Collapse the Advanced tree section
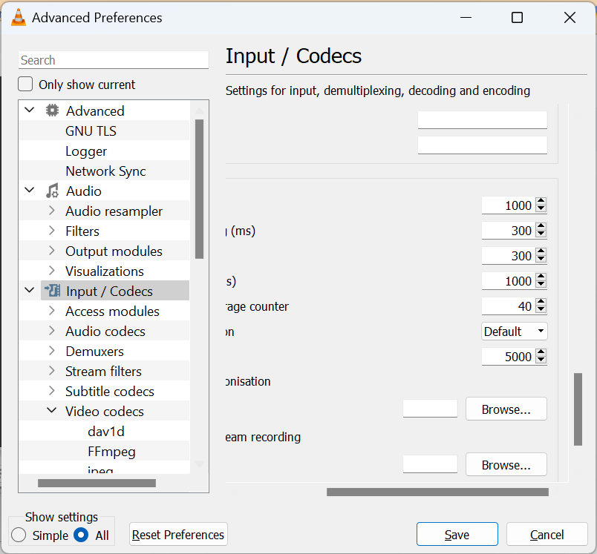The height and width of the screenshot is (554, 597). point(28,110)
